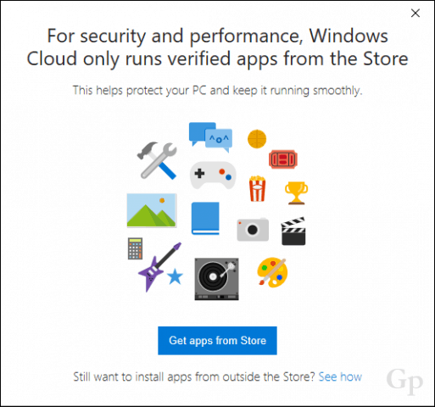The height and width of the screenshot is (407, 435).
Task: Close the Windows Cloud dialog
Action: (415, 13)
